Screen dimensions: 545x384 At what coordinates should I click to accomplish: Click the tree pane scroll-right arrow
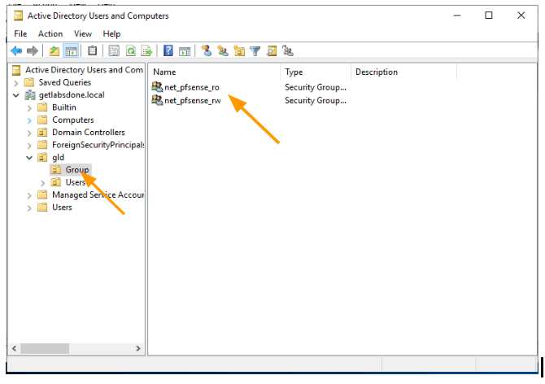pyautogui.click(x=138, y=348)
